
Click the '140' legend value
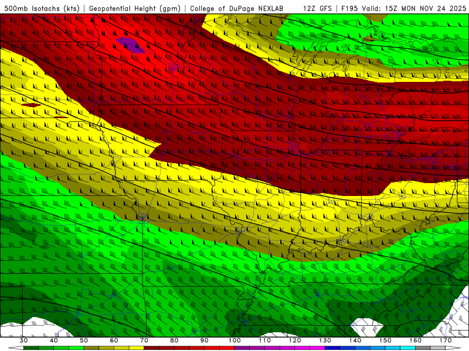pyautogui.click(x=355, y=340)
